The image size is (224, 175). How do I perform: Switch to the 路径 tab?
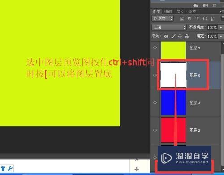[180, 12]
